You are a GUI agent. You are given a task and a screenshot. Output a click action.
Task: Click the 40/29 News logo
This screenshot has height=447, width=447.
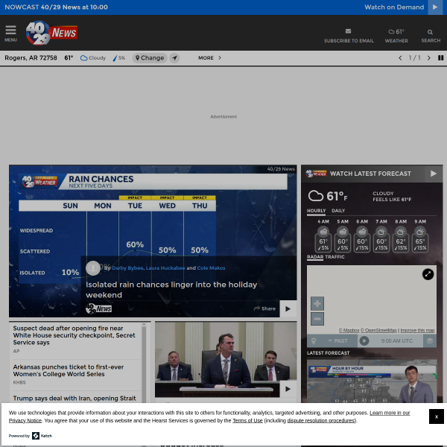[51, 33]
